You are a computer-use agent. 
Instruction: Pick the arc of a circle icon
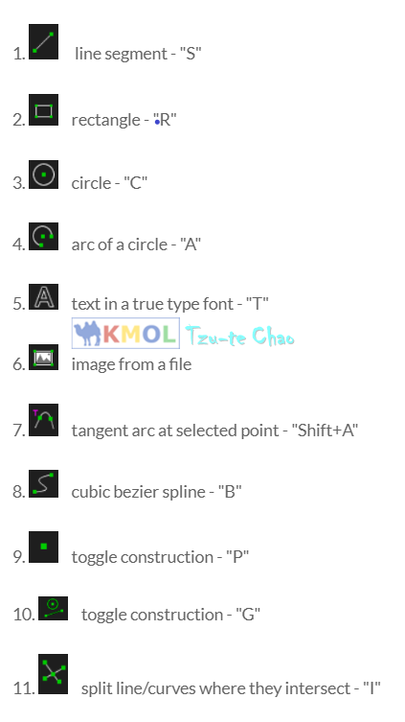(44, 236)
